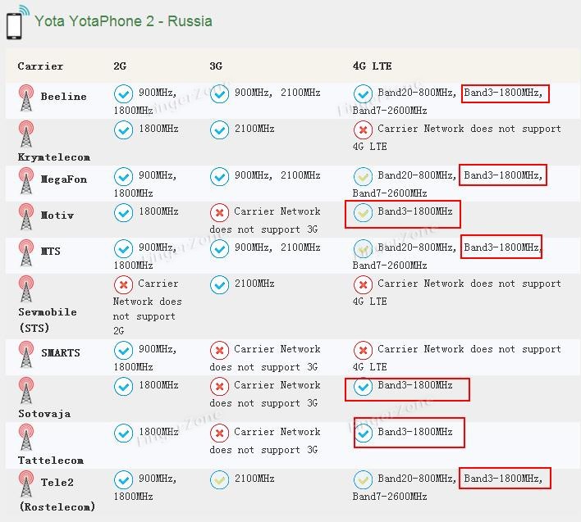This screenshot has height=522, width=581.
Task: Click Beeline's 2G checkmark icon
Action: click(123, 93)
